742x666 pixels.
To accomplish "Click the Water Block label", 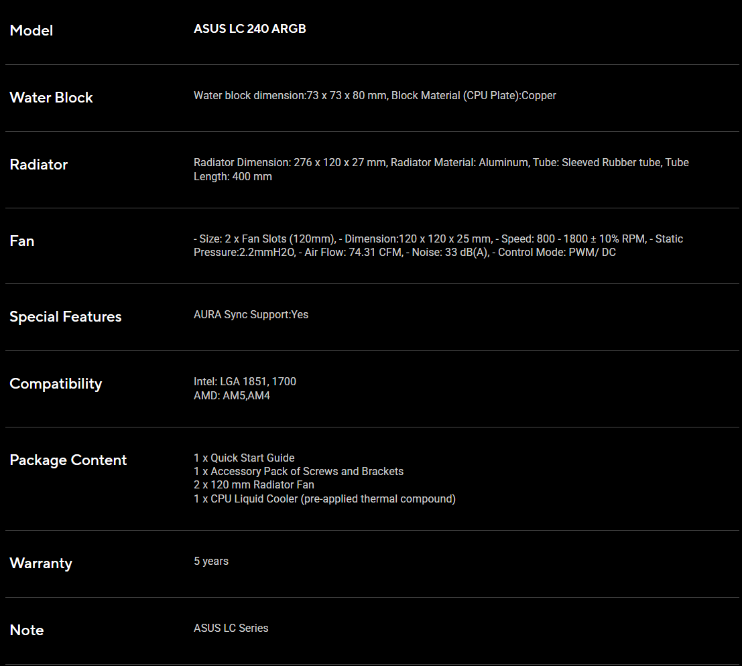I will pyautogui.click(x=51, y=97).
